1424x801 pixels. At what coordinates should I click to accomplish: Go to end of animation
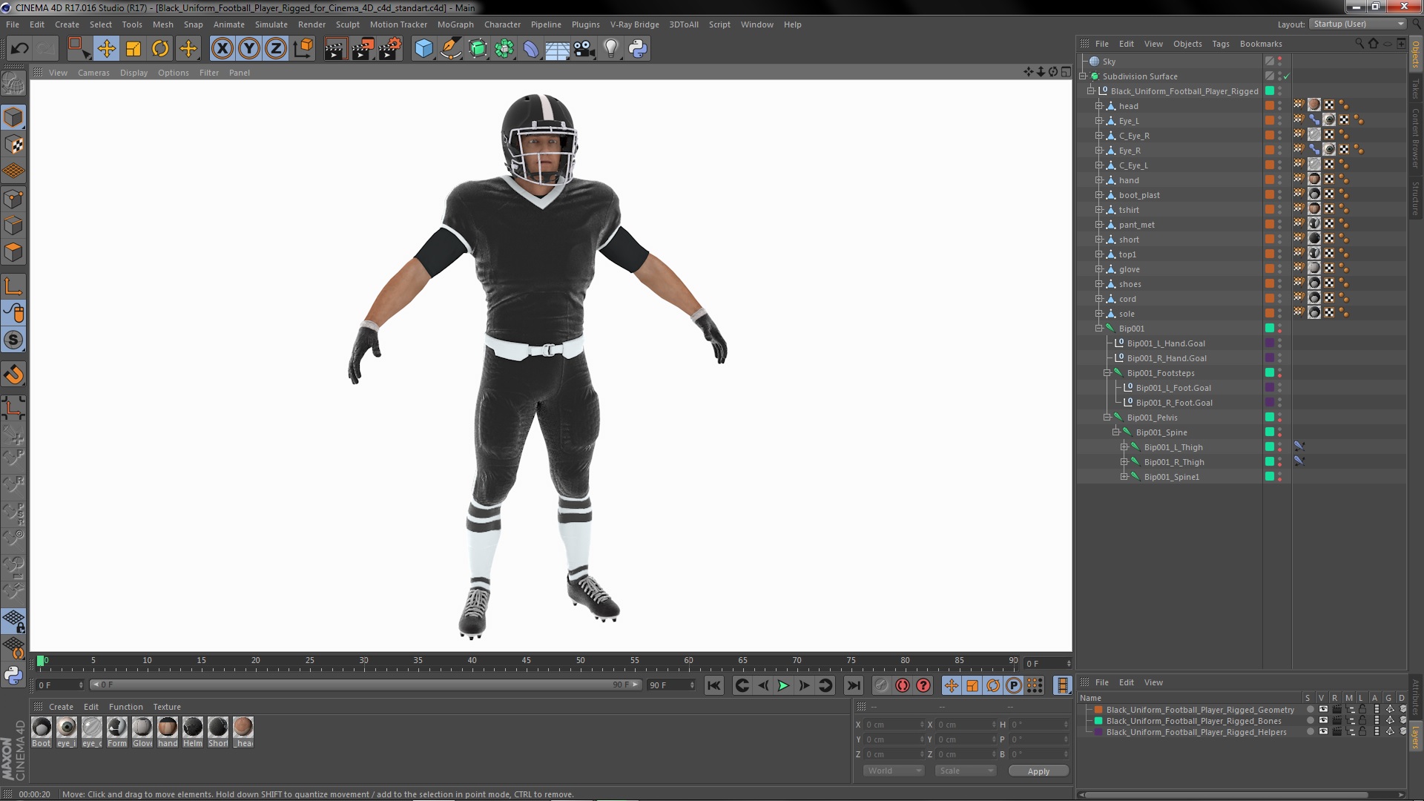click(x=854, y=686)
